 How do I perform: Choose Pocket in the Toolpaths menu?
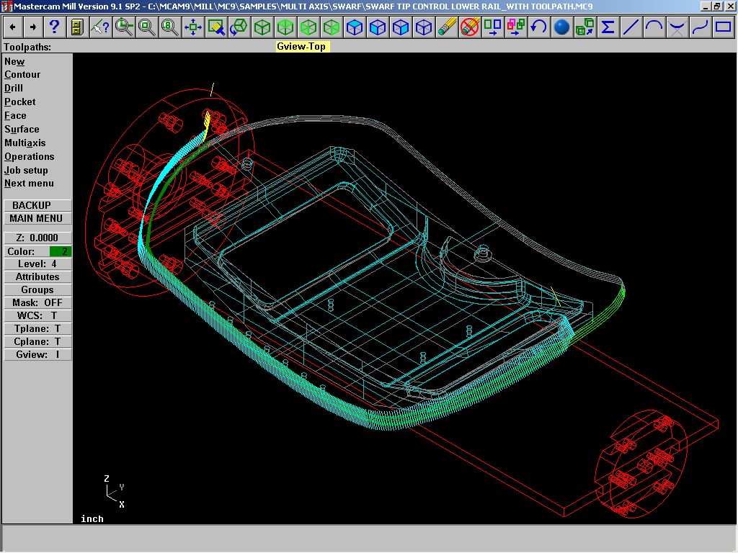point(19,102)
